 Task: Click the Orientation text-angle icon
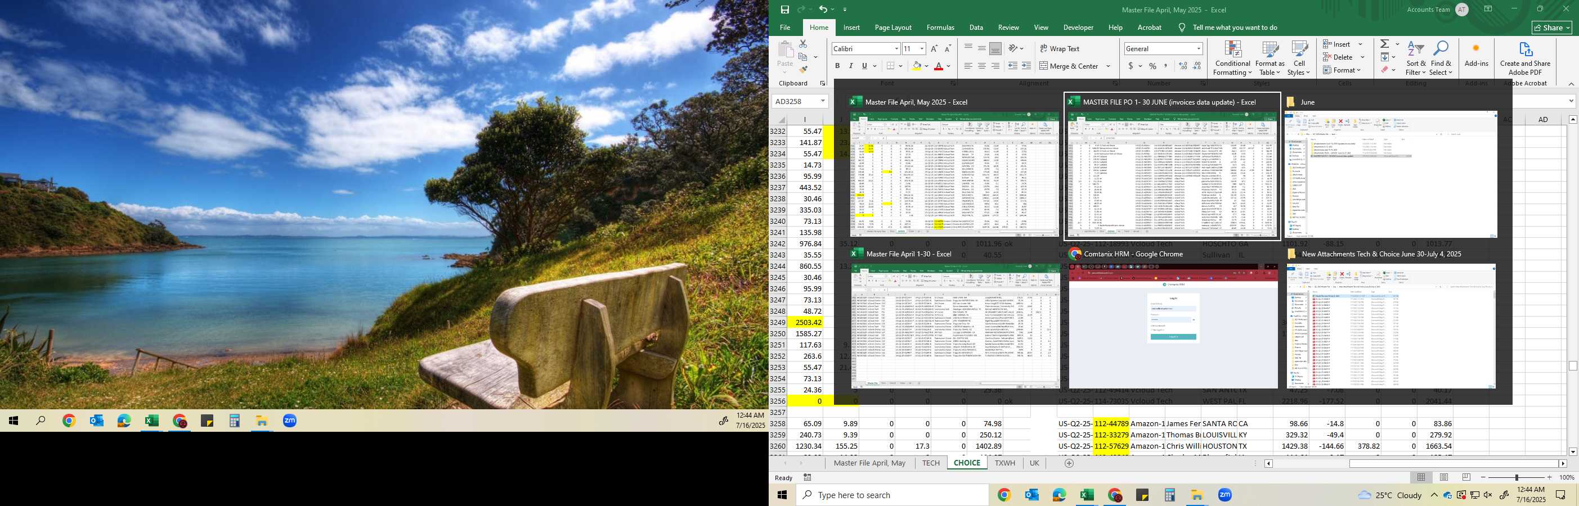(x=1013, y=48)
